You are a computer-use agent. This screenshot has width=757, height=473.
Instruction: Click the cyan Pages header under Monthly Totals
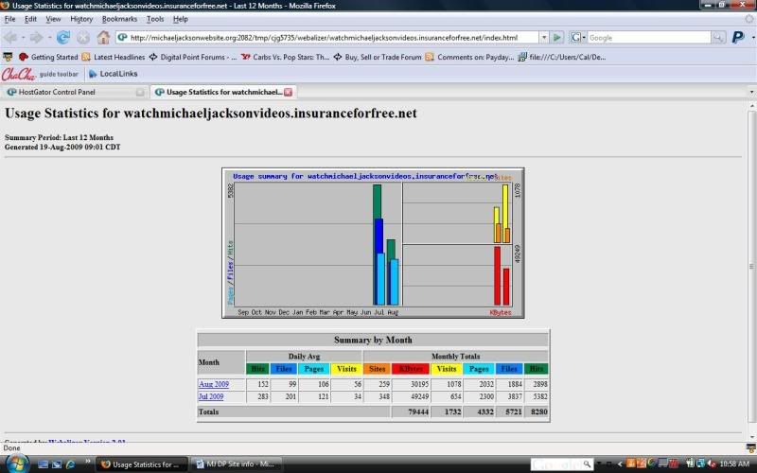479,369
